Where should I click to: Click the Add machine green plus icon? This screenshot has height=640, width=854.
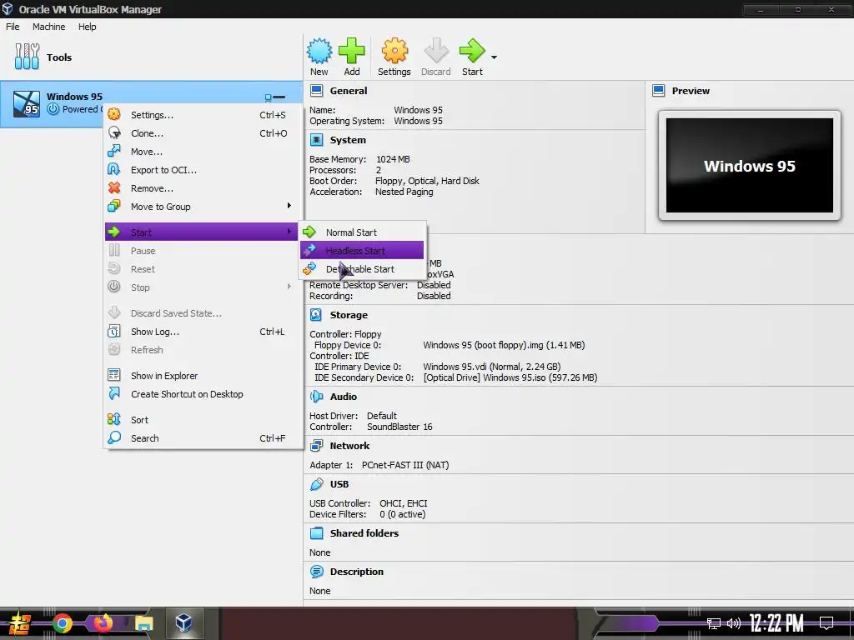coord(352,51)
